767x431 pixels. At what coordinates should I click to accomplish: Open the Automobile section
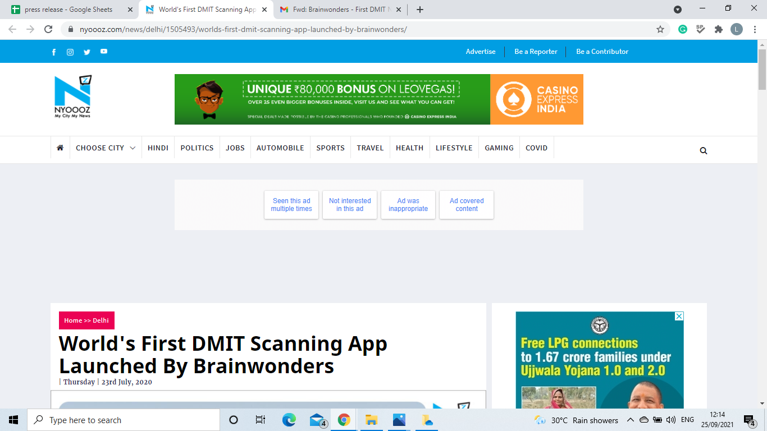click(280, 148)
